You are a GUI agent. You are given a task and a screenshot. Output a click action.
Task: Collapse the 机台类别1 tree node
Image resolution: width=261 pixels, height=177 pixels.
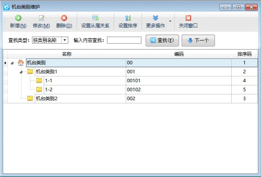point(21,72)
